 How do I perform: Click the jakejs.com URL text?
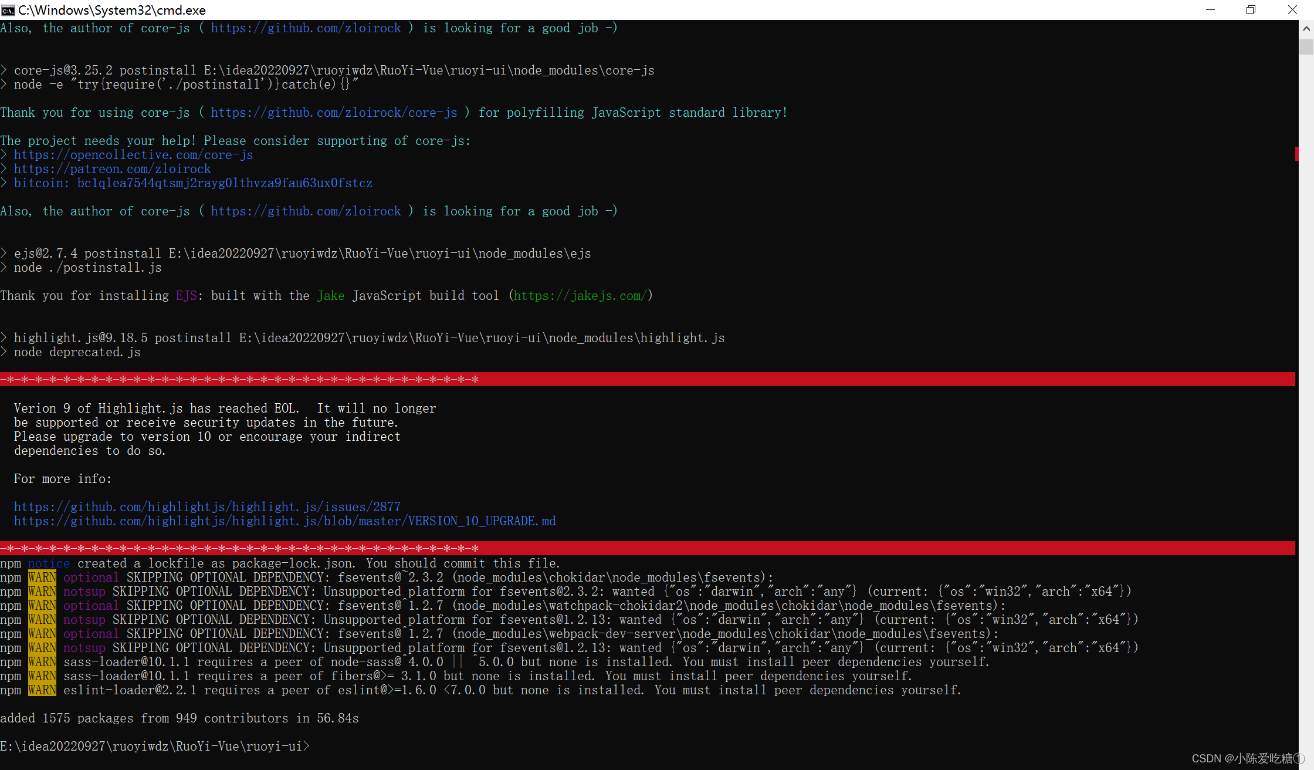(x=580, y=296)
